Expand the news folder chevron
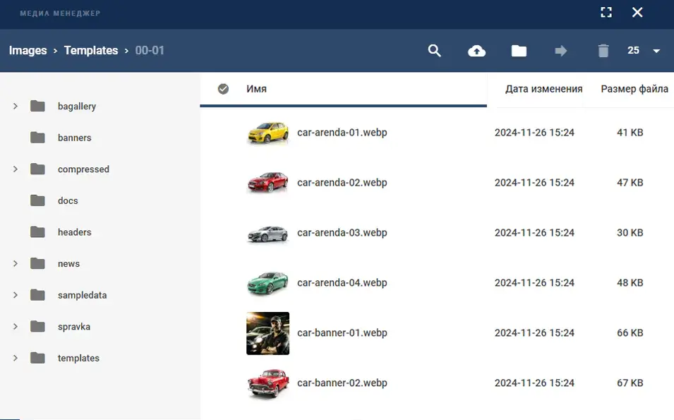The image size is (674, 420). point(16,264)
